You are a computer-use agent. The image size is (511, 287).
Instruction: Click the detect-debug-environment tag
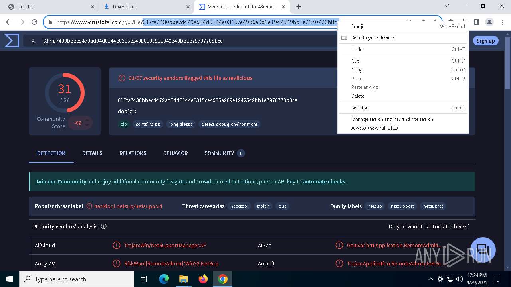[230, 124]
